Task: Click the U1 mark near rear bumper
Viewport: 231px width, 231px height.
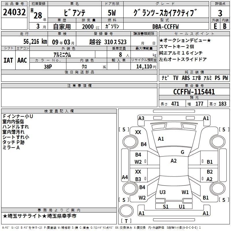Action: (x=182, y=206)
